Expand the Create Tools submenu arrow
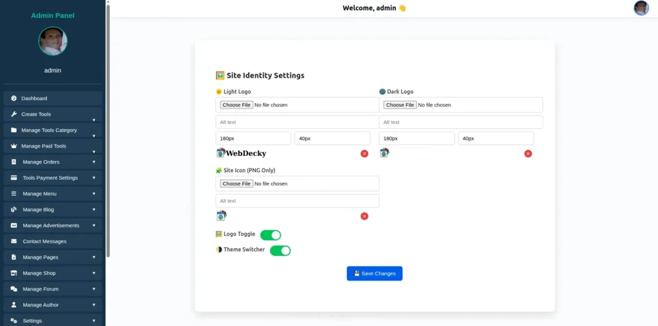The height and width of the screenshot is (326, 658). coord(94,120)
